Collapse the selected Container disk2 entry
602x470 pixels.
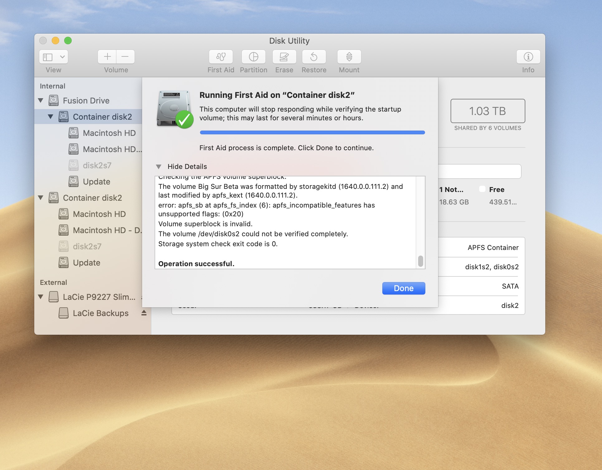[x=50, y=117]
